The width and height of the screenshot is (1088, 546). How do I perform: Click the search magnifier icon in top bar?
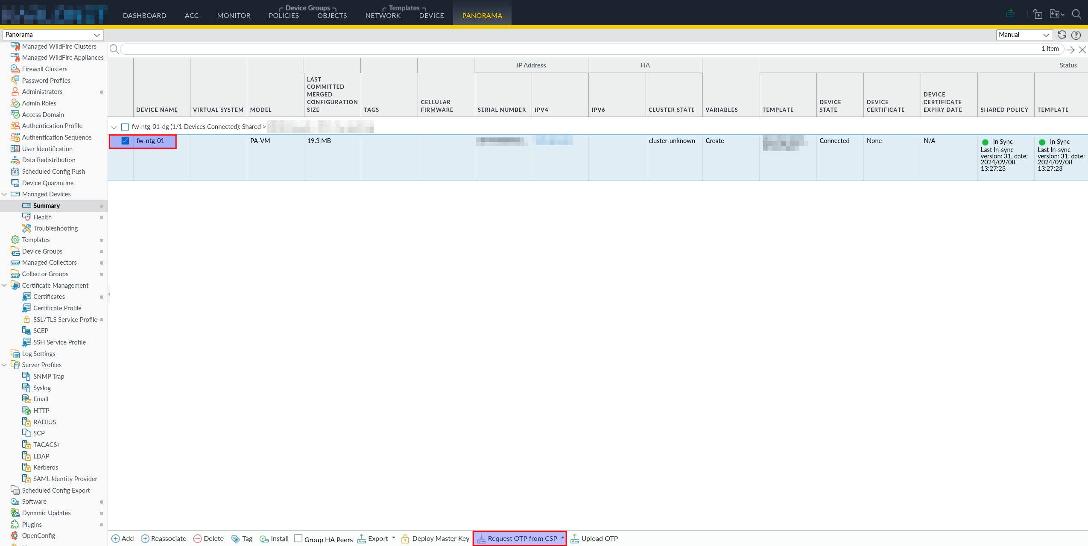click(1077, 14)
